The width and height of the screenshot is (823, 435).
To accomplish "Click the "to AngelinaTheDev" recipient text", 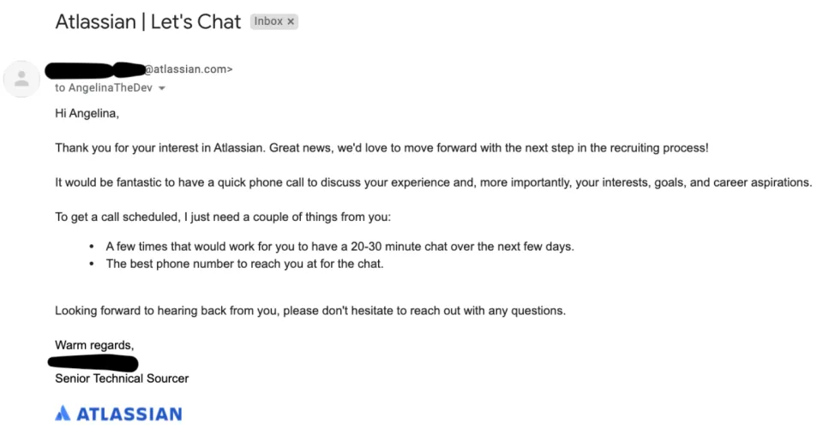I will pyautogui.click(x=104, y=88).
